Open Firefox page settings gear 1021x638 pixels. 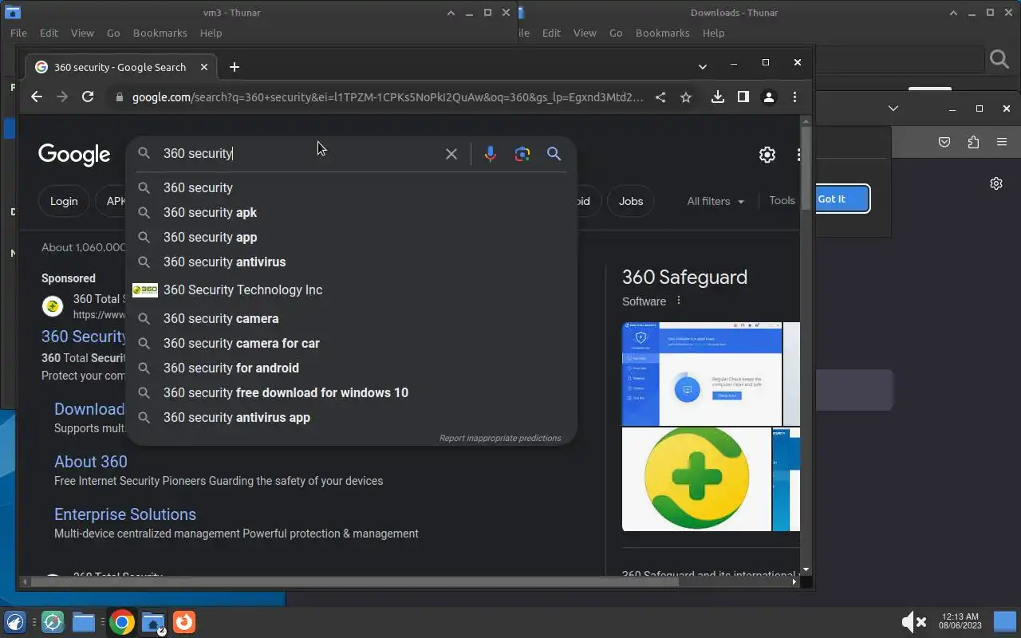(x=996, y=183)
